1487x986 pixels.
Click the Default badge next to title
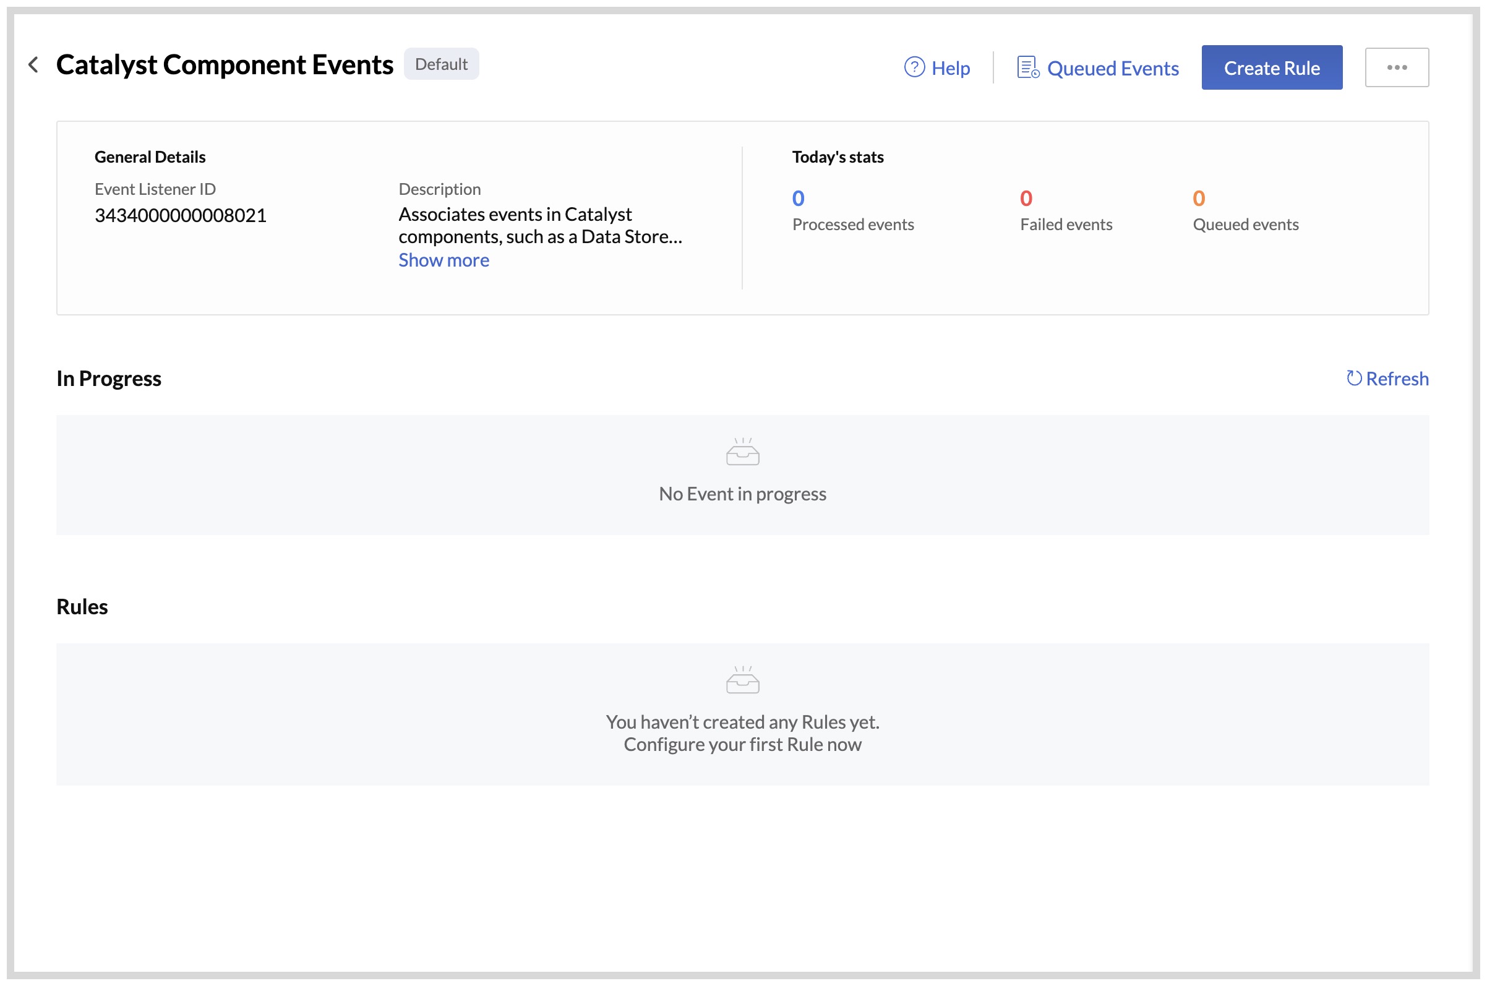coord(441,64)
